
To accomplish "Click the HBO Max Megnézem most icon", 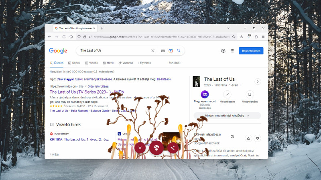I will [x=205, y=94].
